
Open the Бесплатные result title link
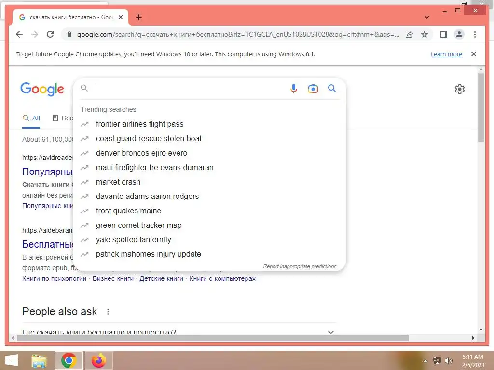click(47, 244)
